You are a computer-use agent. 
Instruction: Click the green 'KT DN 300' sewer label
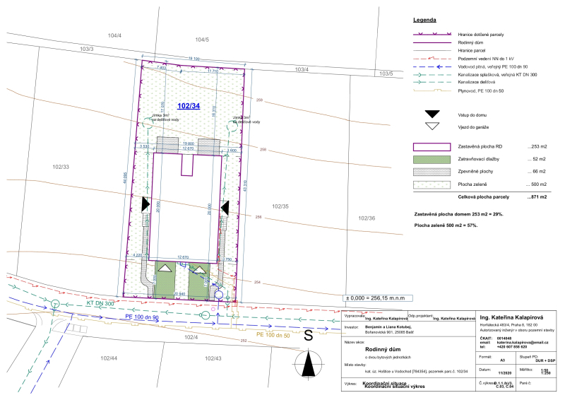[100, 303]
